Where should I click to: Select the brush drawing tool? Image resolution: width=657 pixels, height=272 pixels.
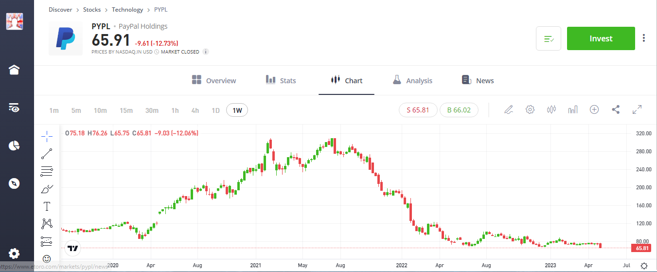(47, 189)
